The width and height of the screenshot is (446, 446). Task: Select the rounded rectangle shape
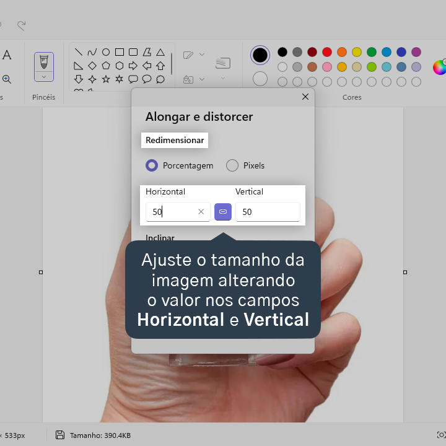133,52
